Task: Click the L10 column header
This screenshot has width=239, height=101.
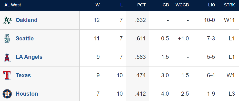Action: click(x=212, y=5)
